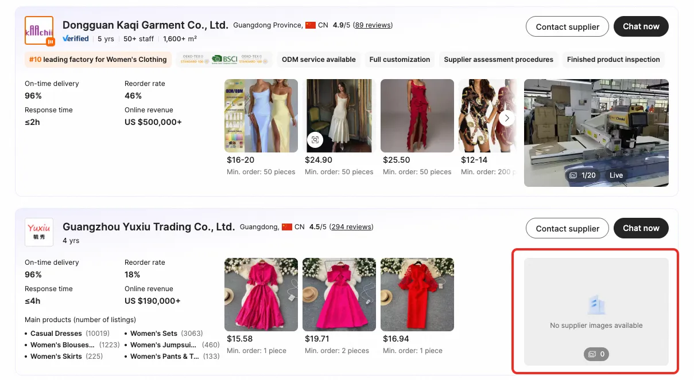Screen dimensions: 694x380
Task: Click the OEKO-TEX BSCI certification badges
Action: (x=224, y=60)
